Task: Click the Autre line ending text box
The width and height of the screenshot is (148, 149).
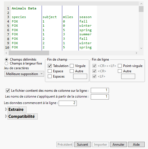Action: click(128, 76)
